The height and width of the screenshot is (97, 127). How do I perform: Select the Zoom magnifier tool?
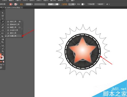(3, 51)
